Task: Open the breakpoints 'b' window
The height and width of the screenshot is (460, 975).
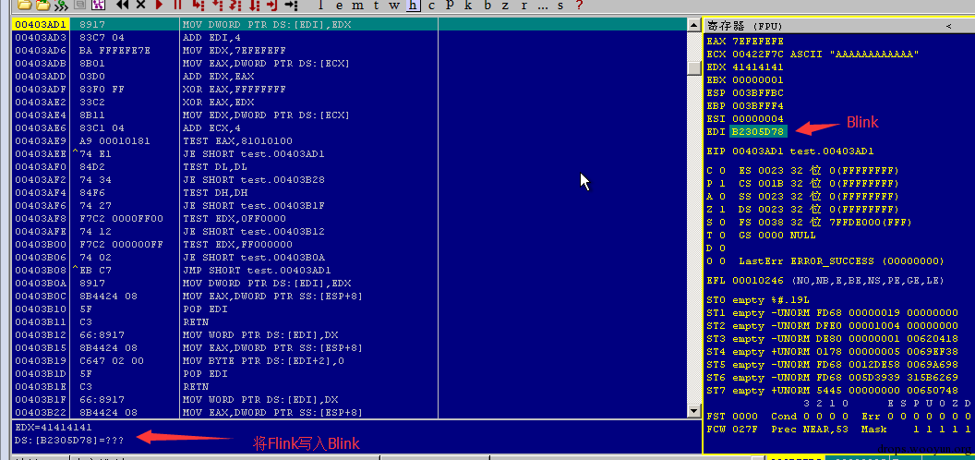Action: click(x=487, y=5)
